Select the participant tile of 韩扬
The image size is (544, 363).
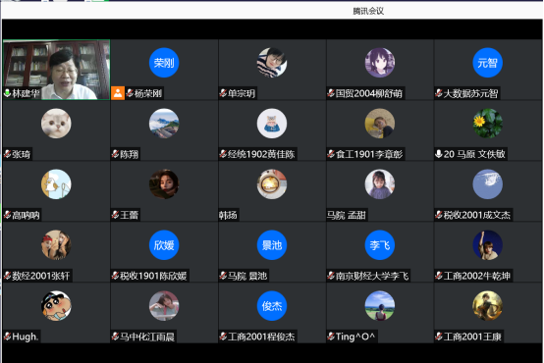(x=272, y=191)
